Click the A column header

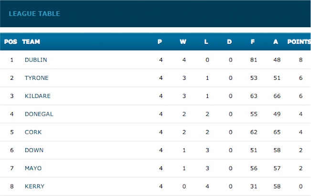(276, 42)
